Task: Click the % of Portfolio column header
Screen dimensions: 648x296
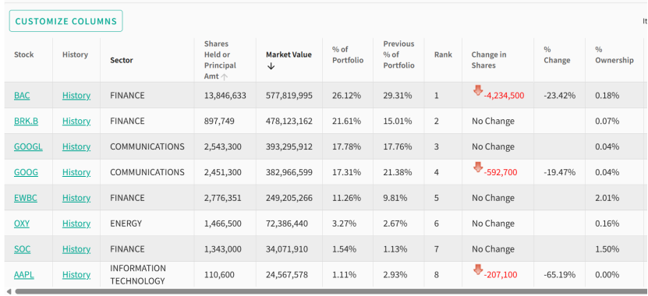Action: coord(348,55)
